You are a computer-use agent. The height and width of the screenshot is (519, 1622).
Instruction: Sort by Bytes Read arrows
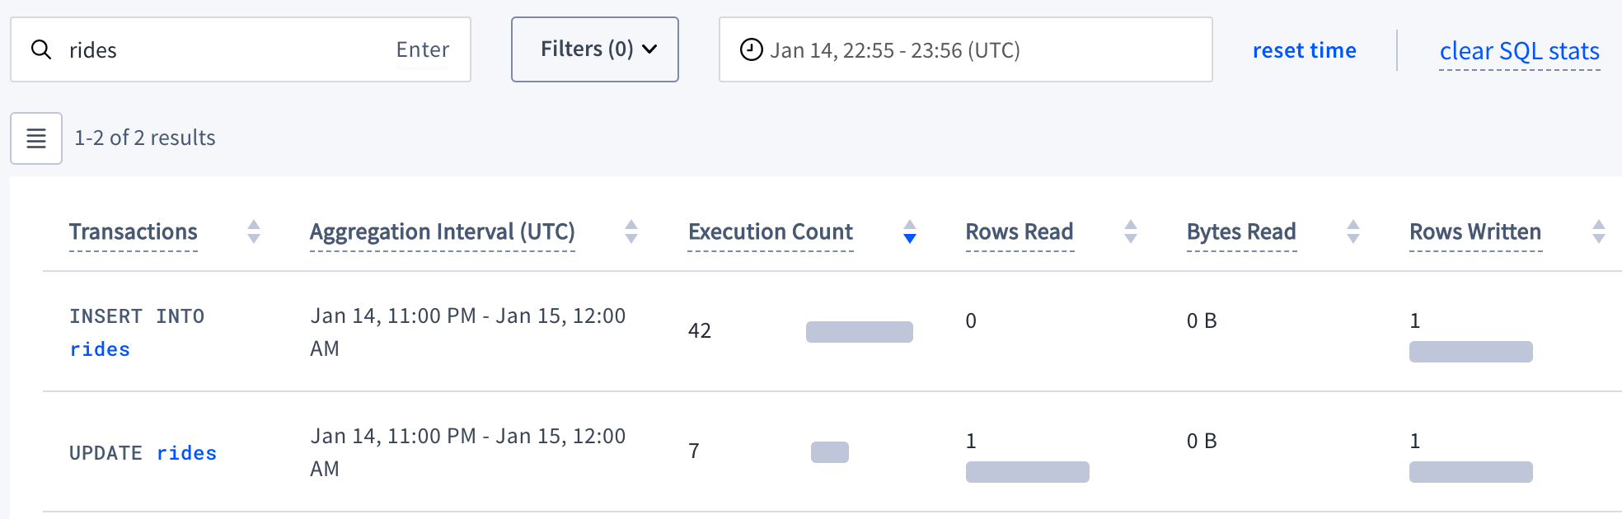pyautogui.click(x=1353, y=232)
